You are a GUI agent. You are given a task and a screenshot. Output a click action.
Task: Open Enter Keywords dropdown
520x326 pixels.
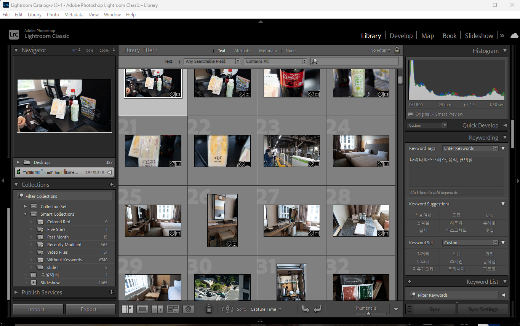tap(470, 148)
